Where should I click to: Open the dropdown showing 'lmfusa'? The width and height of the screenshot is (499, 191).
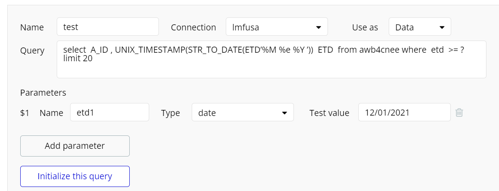[276, 27]
